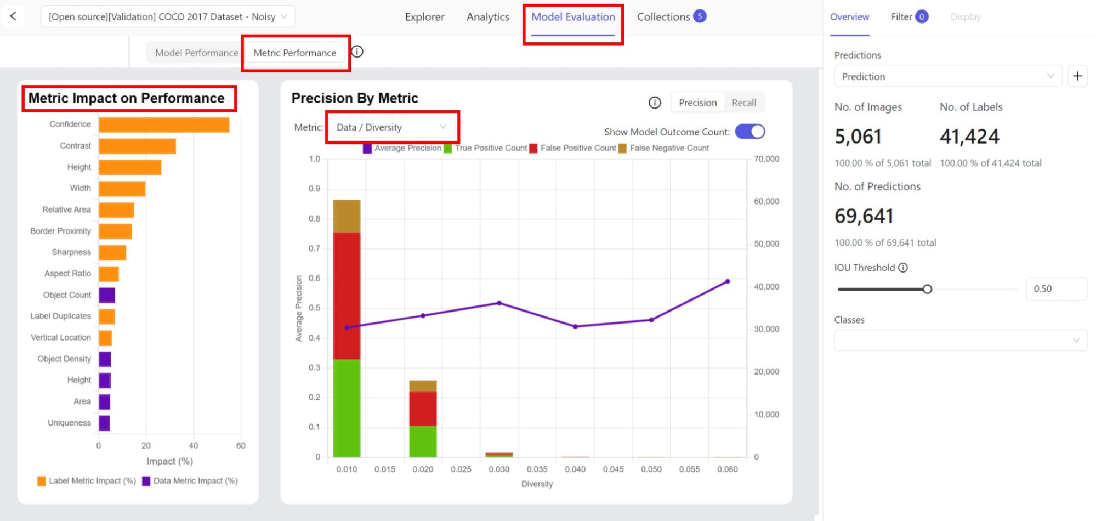Viewport: 1096px width, 521px height.
Task: Select the Precision view option
Action: (x=697, y=103)
